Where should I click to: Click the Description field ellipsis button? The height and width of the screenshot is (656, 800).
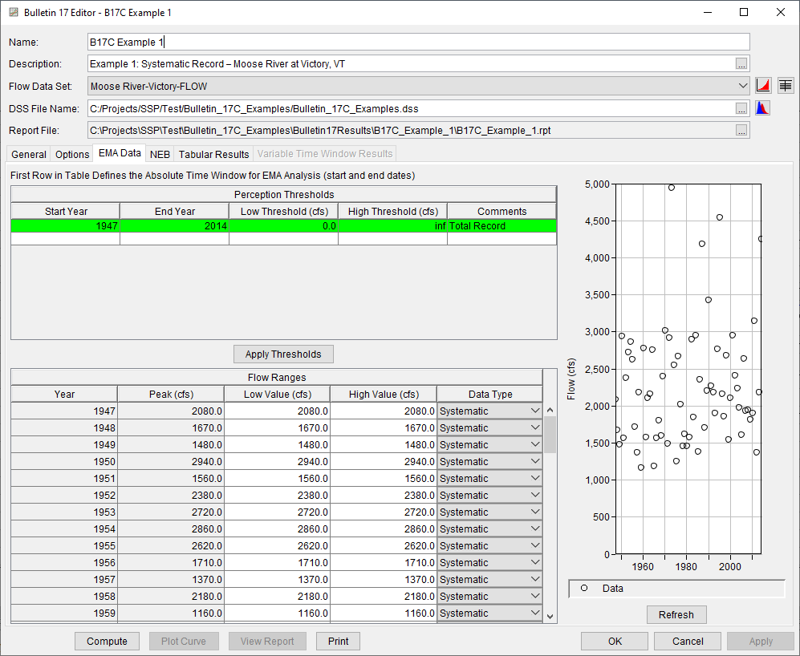pos(741,64)
